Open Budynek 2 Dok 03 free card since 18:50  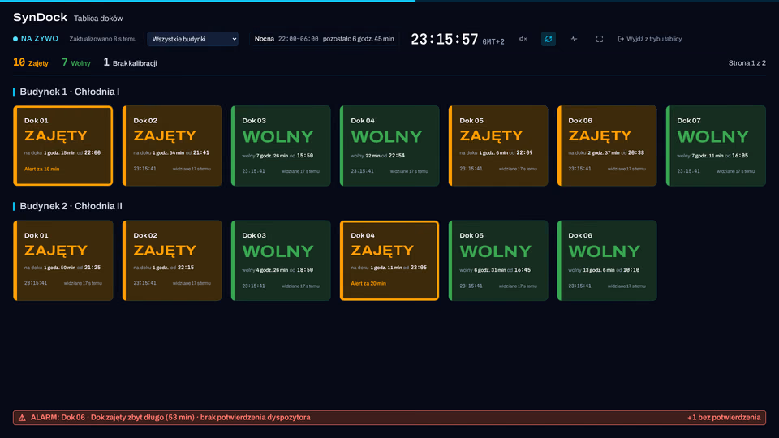tap(281, 260)
